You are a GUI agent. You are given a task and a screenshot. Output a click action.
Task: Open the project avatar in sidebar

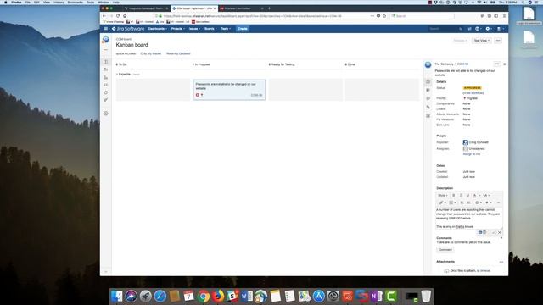[x=105, y=40]
